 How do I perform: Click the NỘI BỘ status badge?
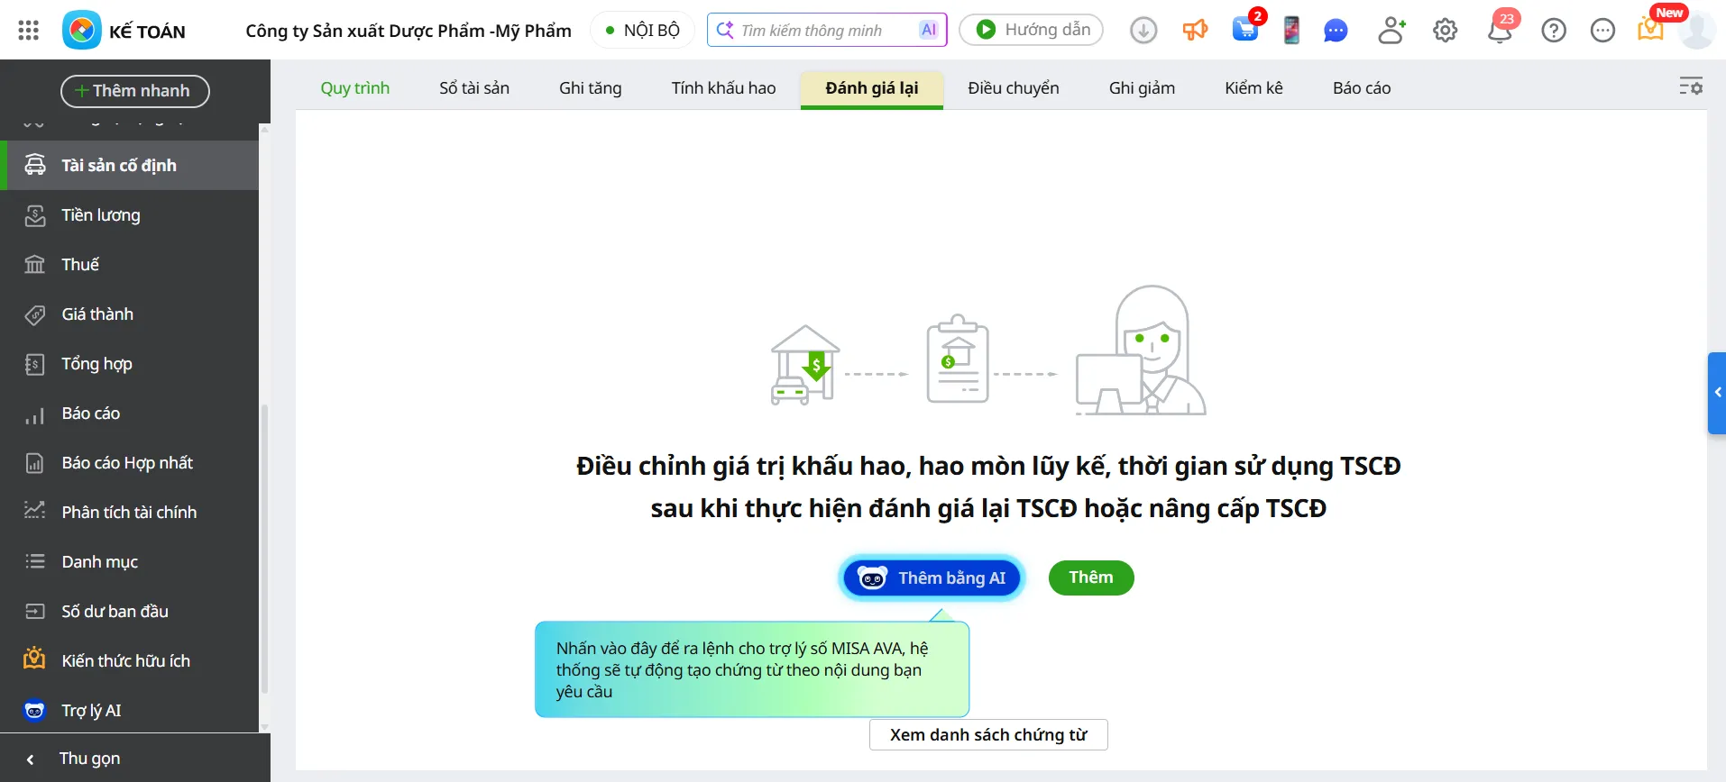[642, 31]
